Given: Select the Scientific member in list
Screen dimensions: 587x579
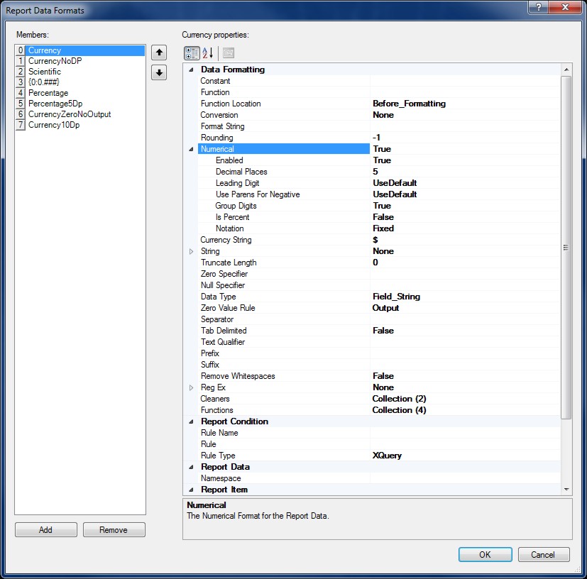Looking at the screenshot, I should (x=45, y=72).
